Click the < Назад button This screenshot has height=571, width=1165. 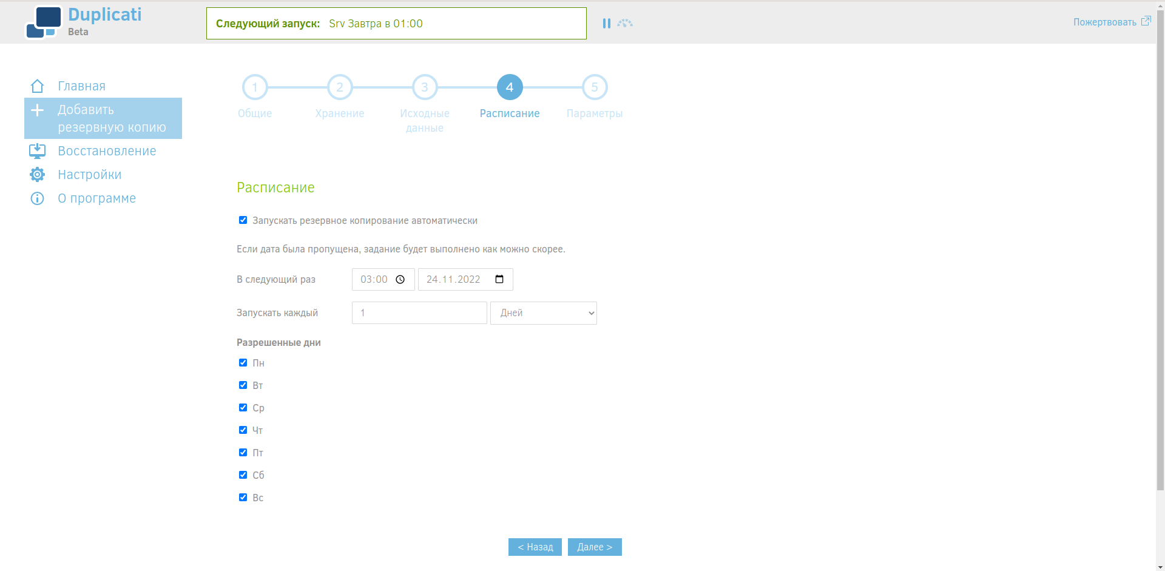pos(535,547)
